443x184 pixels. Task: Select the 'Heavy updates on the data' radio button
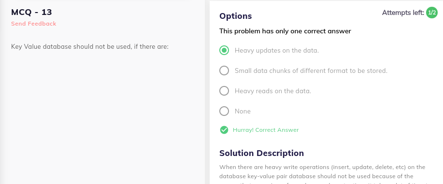pos(224,51)
